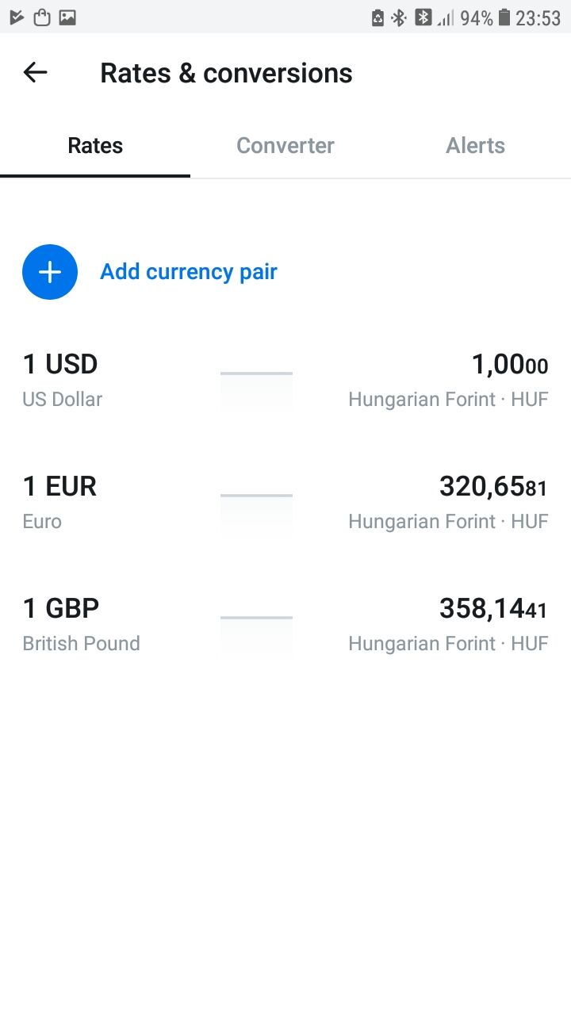Viewport: 571px width, 1015px height.
Task: Click the Add currency pair link
Action: [x=188, y=272]
